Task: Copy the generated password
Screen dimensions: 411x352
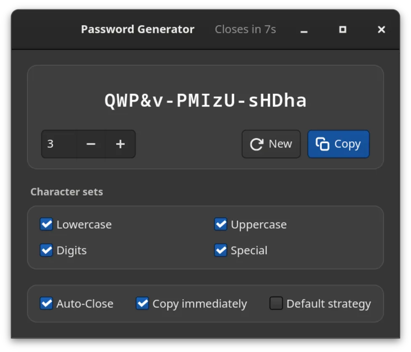Action: pyautogui.click(x=339, y=144)
